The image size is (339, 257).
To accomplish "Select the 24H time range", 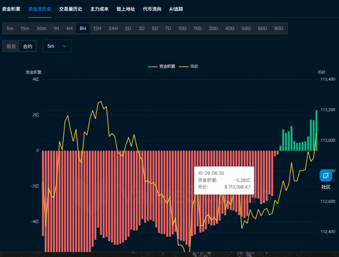I will 113,28.
